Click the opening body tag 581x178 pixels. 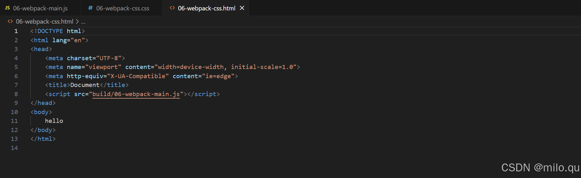pyautogui.click(x=41, y=112)
